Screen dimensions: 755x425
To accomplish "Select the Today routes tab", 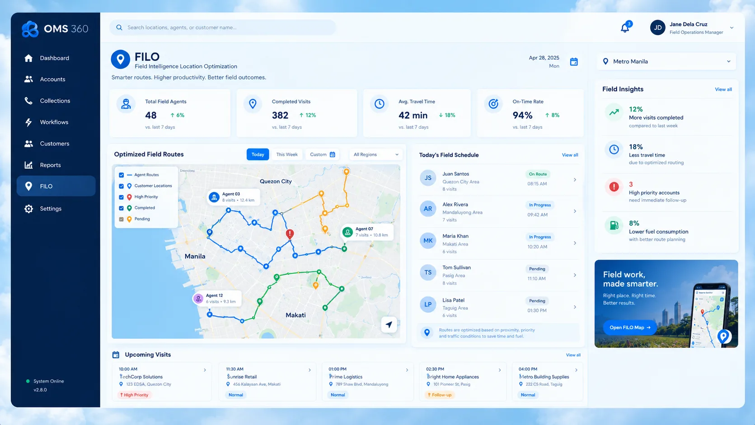I will click(258, 154).
